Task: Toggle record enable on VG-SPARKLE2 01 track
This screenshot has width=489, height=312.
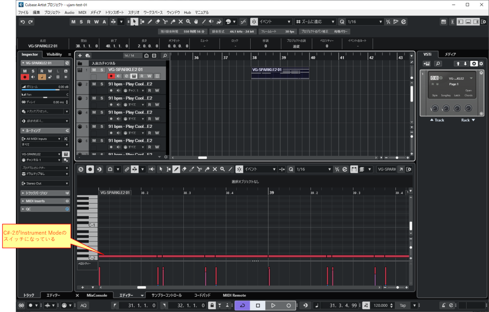Action: (x=112, y=76)
